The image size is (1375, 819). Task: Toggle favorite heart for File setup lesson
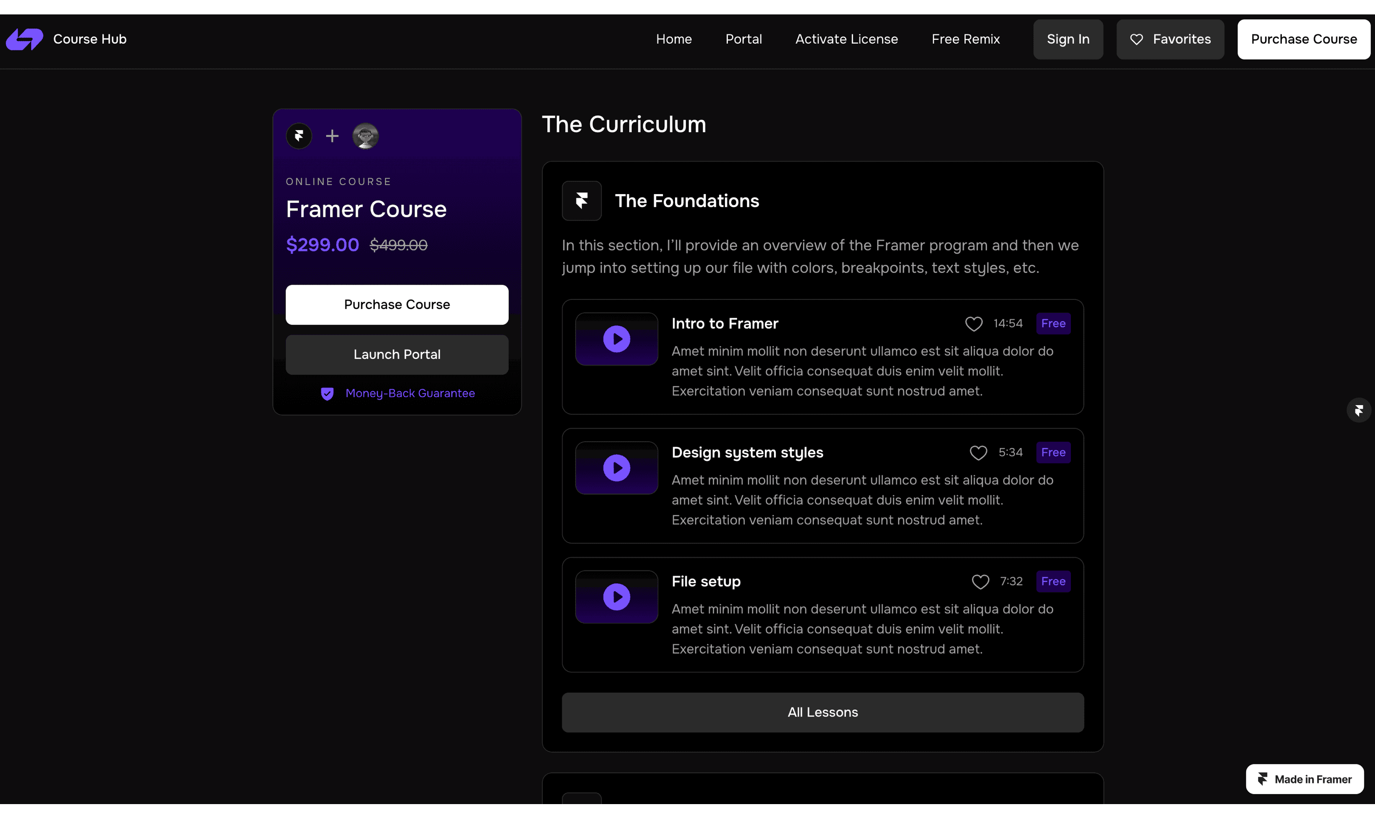[980, 582]
